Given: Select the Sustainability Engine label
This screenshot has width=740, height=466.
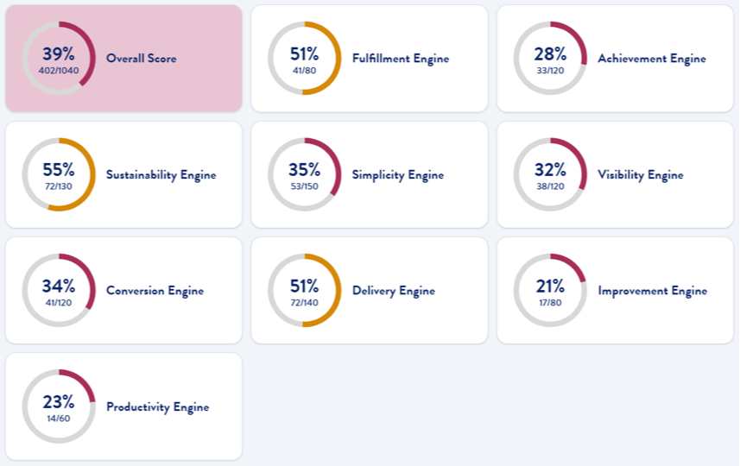Looking at the screenshot, I should [x=161, y=175].
